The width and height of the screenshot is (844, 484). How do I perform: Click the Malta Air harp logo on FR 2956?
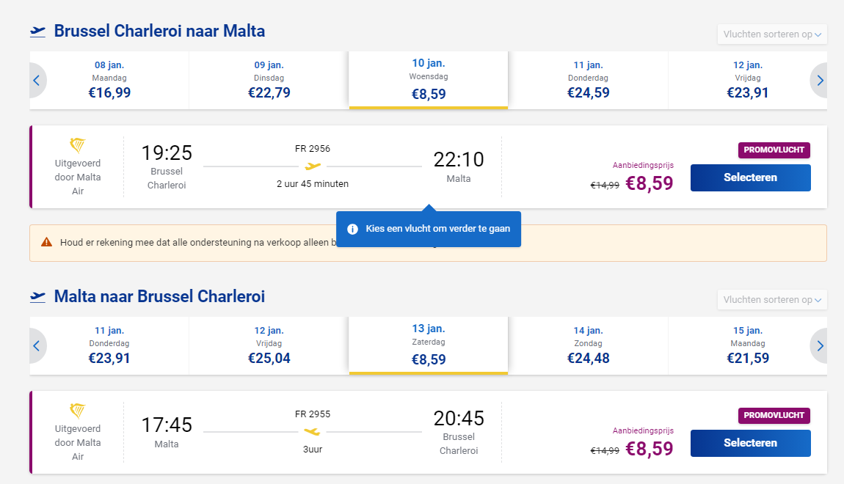coord(78,144)
